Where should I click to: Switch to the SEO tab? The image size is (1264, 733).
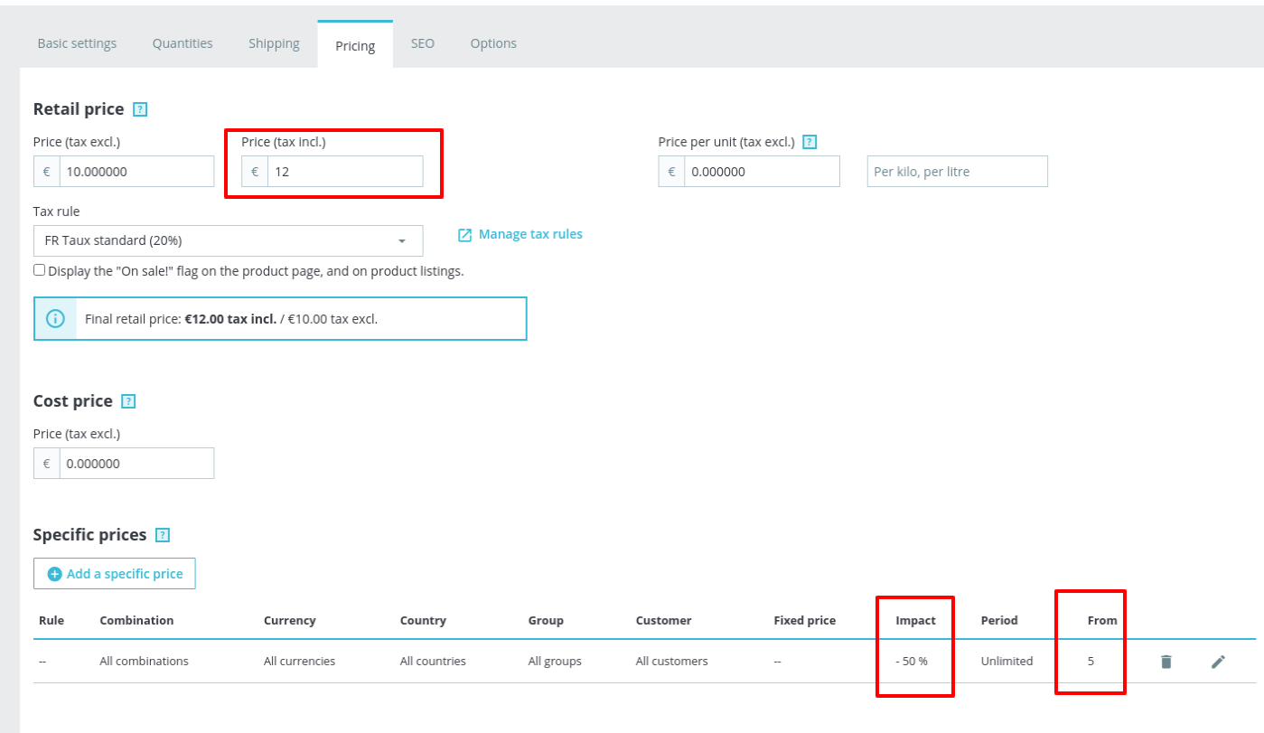coord(422,42)
